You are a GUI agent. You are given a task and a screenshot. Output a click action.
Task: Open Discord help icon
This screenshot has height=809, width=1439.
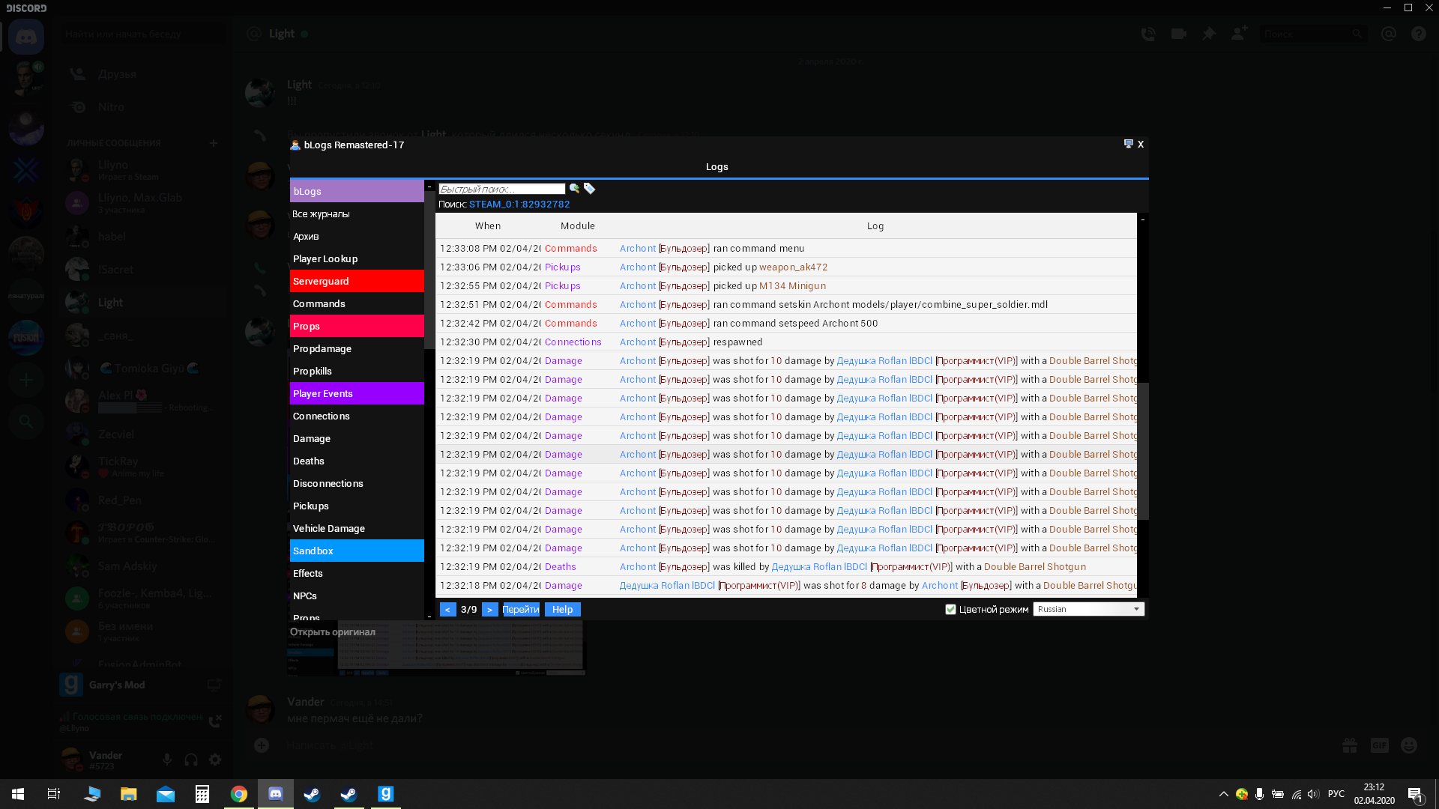(x=1418, y=34)
